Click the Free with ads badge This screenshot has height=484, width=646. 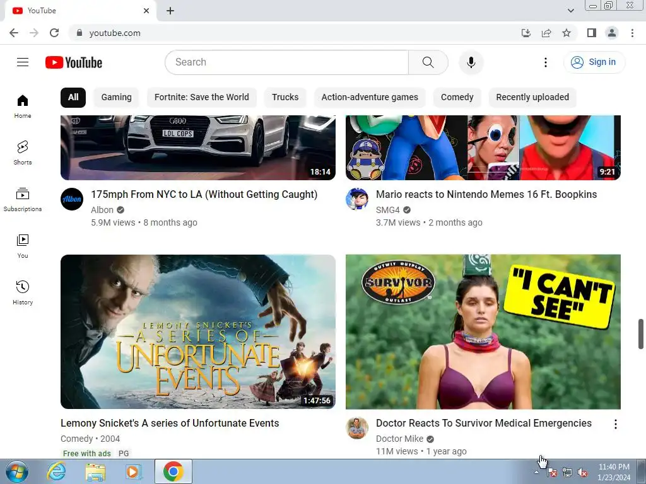click(87, 453)
